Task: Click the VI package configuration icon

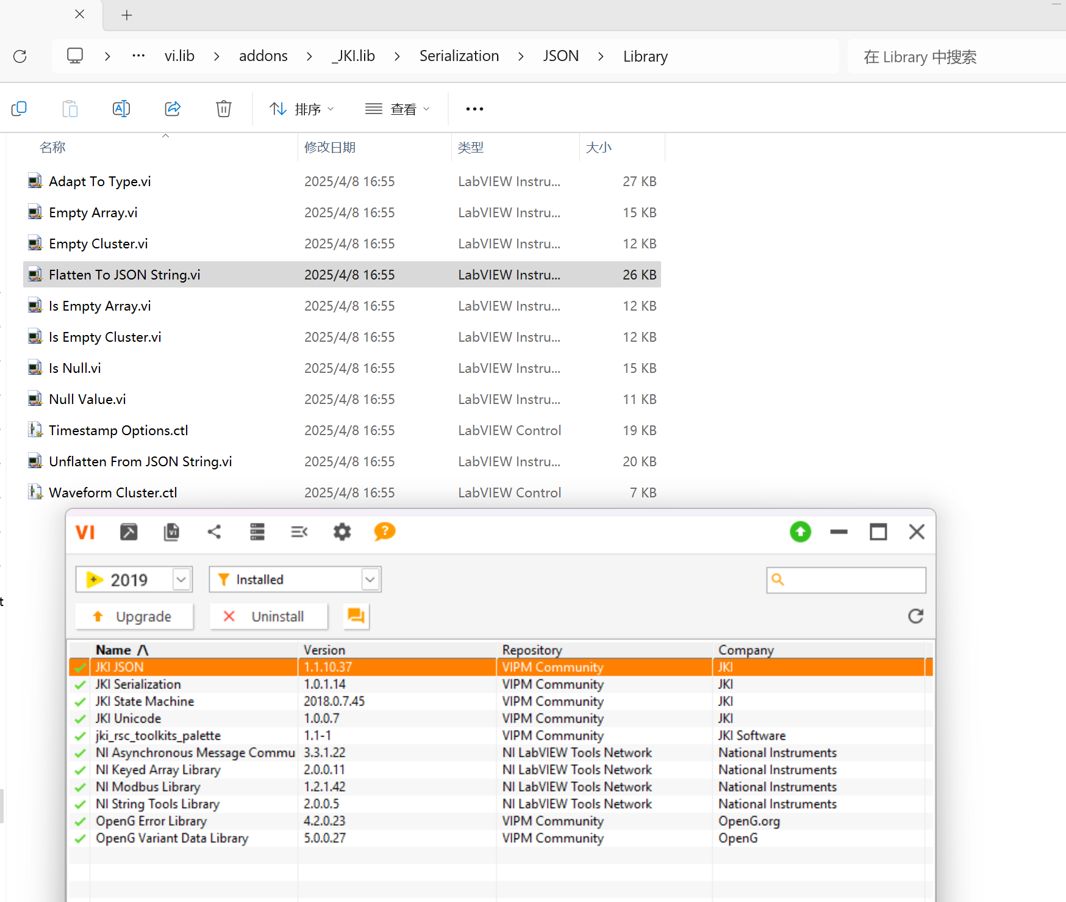Action: pos(171,532)
